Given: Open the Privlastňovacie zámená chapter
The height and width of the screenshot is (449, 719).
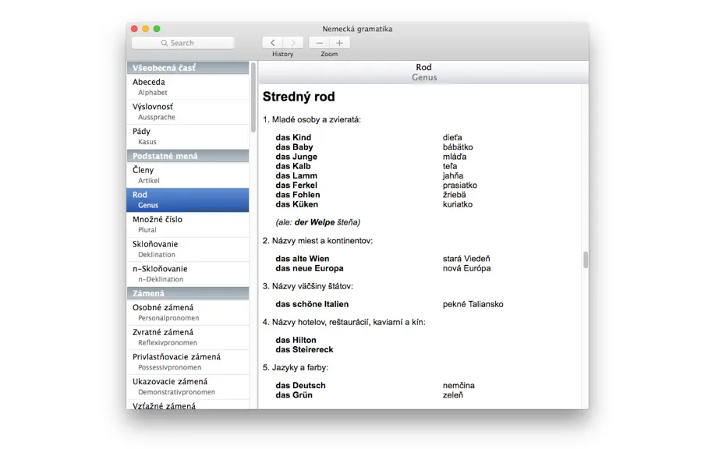Looking at the screenshot, I should 188,362.
